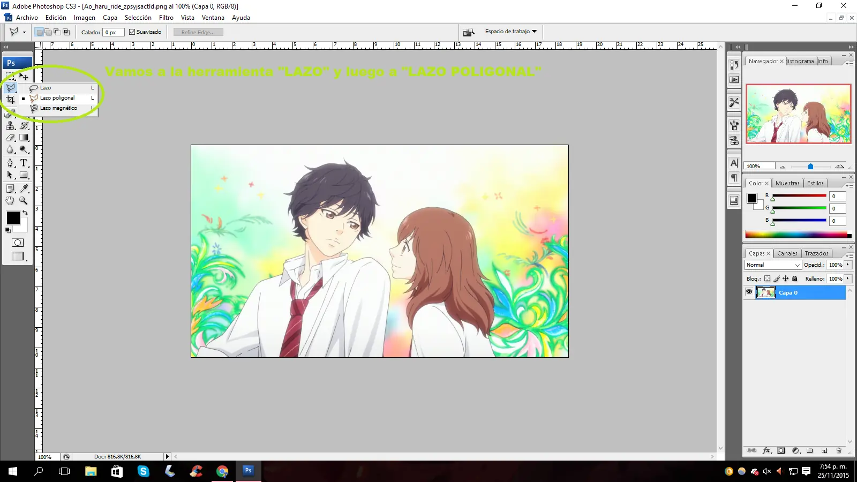The image size is (857, 482).
Task: Open the Opacidad slider arrow
Action: tap(847, 265)
